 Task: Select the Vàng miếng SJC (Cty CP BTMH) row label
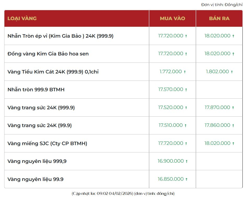pos(47,144)
